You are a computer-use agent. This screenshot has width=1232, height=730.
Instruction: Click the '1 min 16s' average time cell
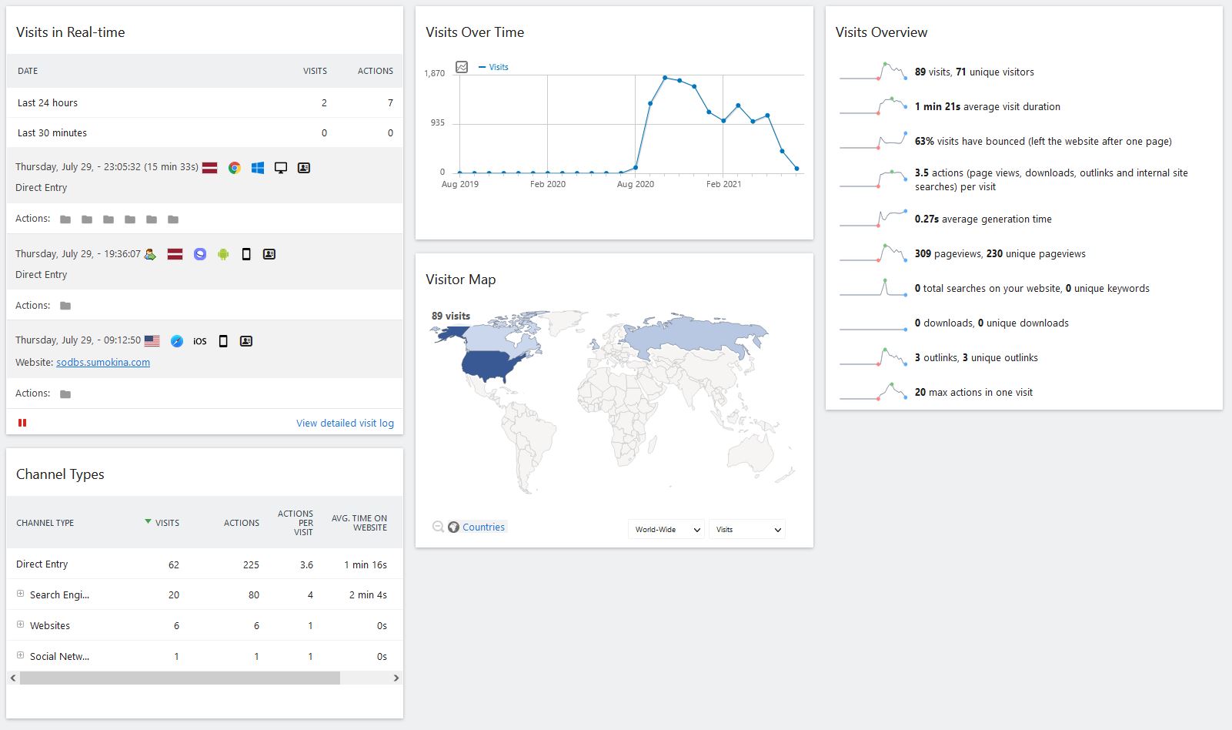366,564
